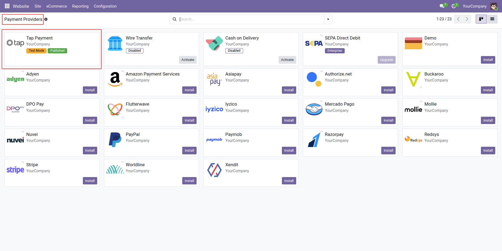Open the Site menu

(x=38, y=6)
